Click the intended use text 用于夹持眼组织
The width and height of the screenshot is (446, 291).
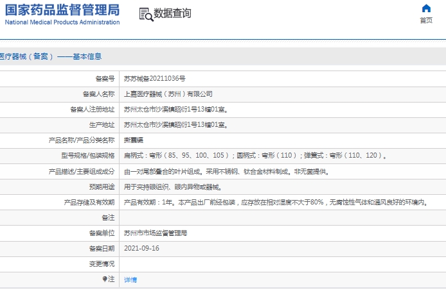point(173,187)
